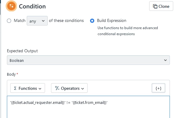Open the Operators menu

69,88
